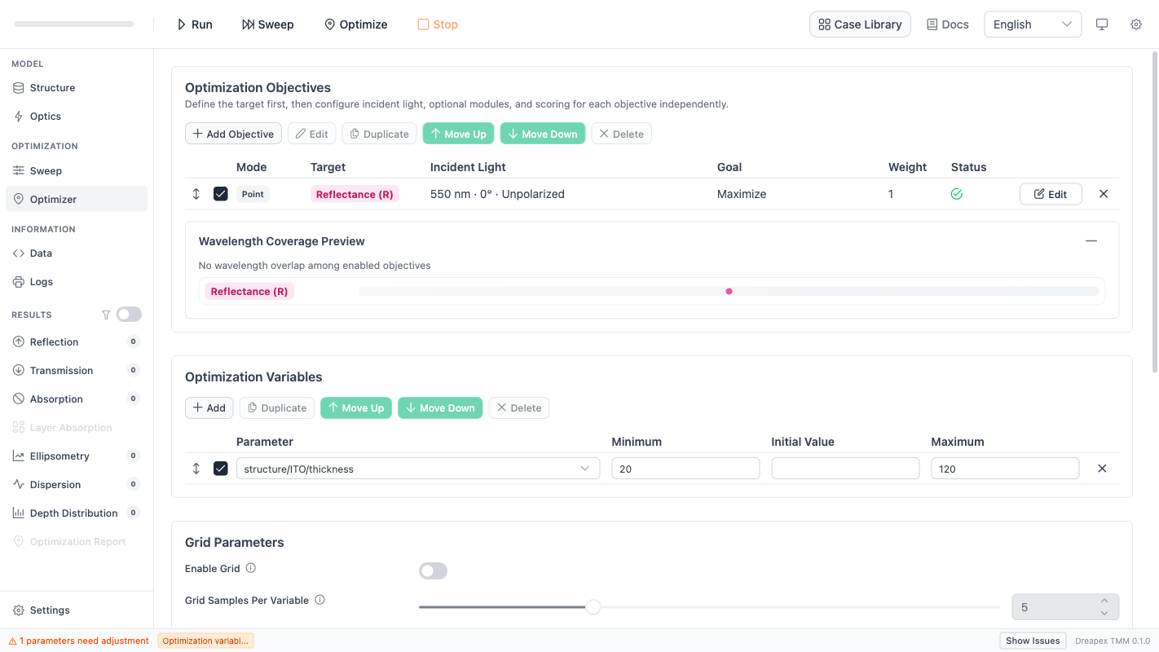Remove the ITO thickness variable row
This screenshot has height=652, width=1159.
tap(1102, 469)
